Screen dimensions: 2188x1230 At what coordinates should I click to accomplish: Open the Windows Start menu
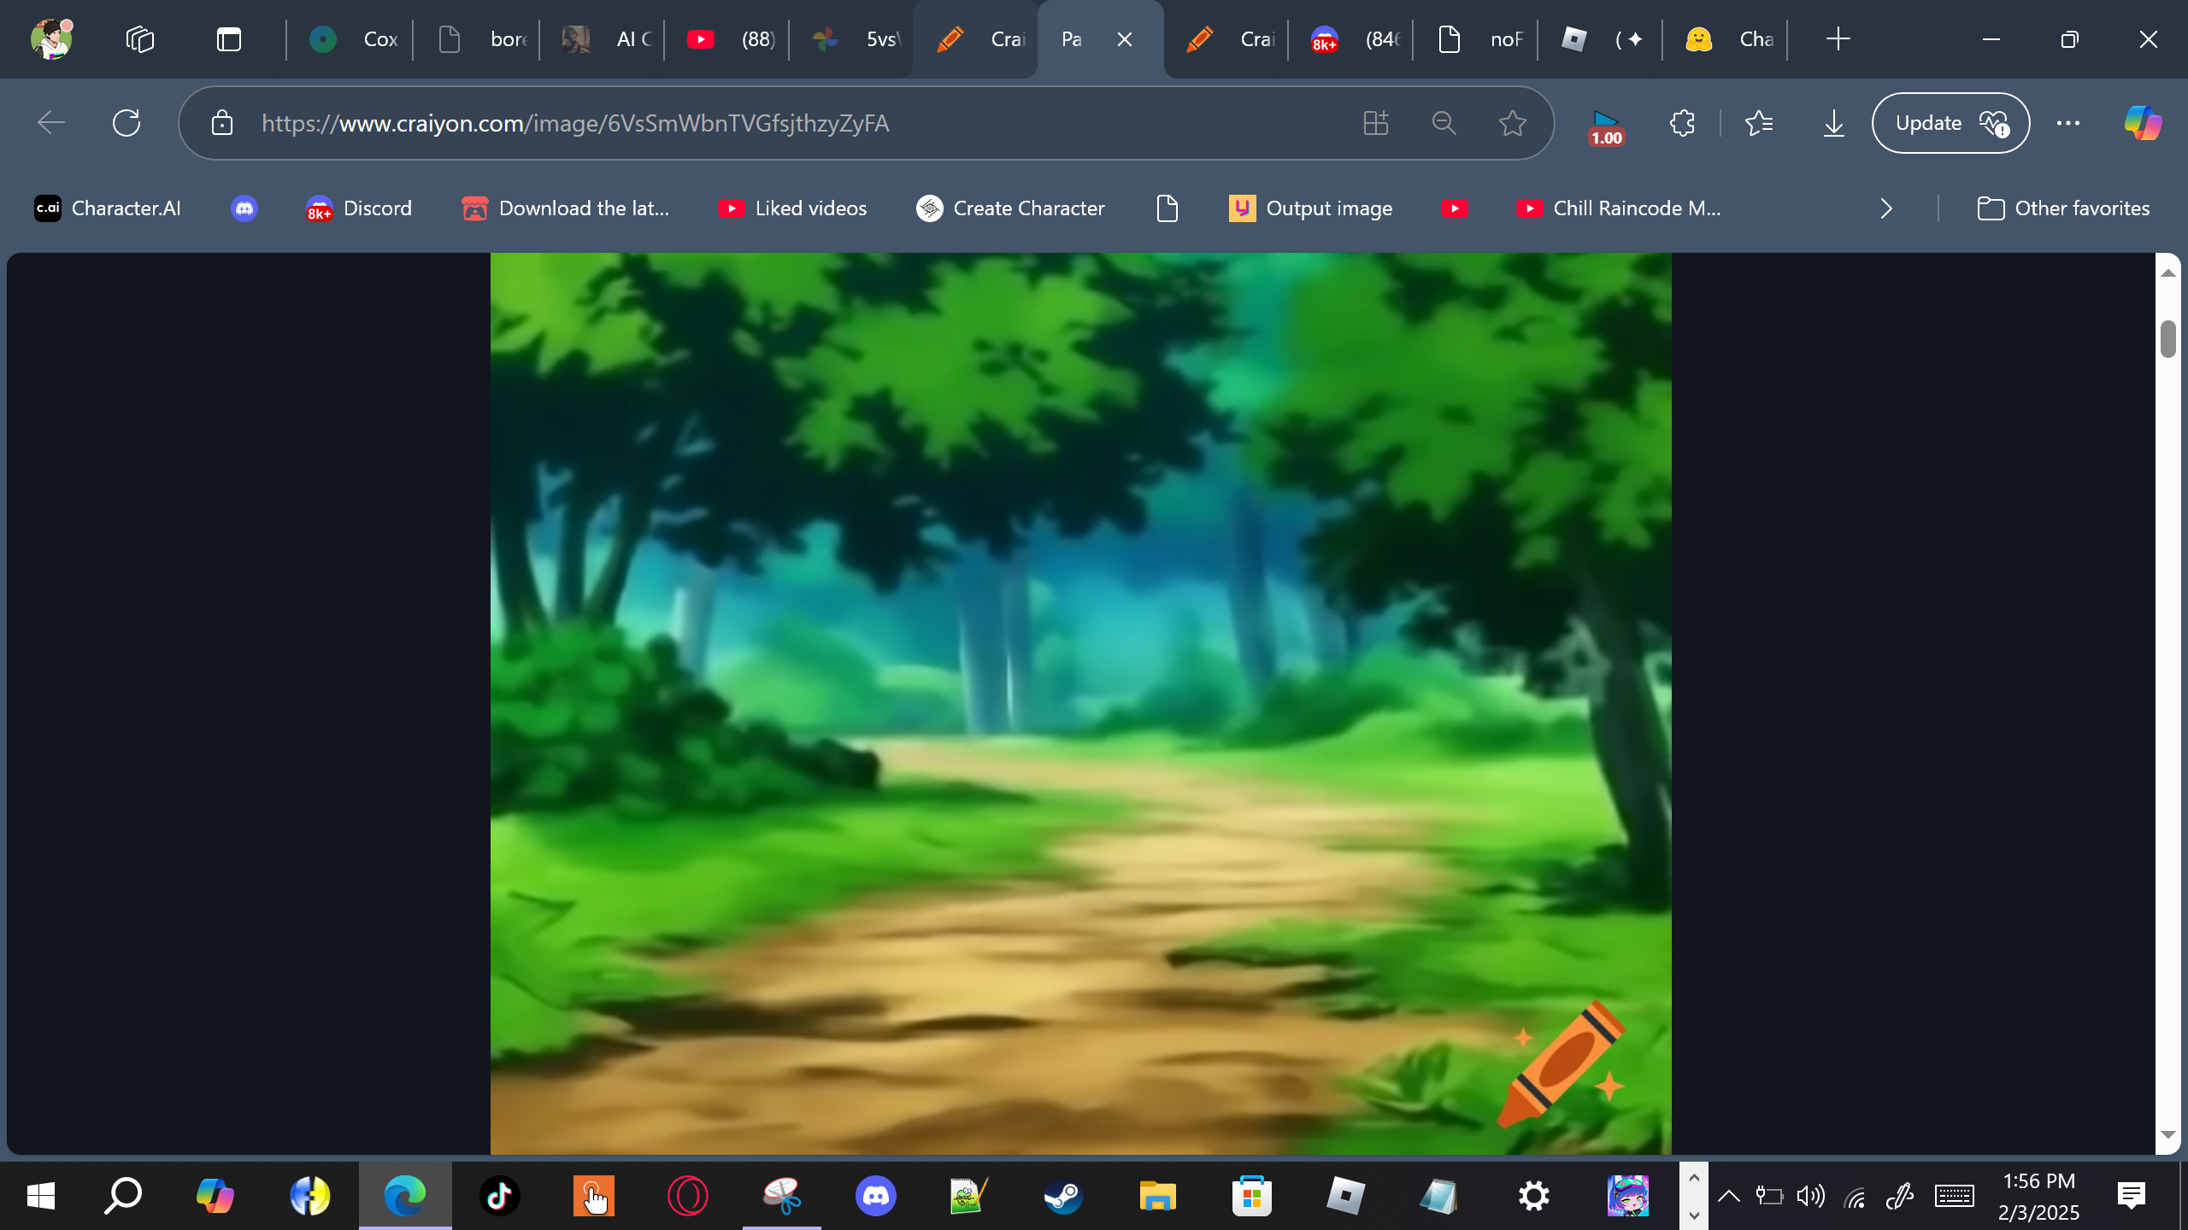pyautogui.click(x=41, y=1196)
